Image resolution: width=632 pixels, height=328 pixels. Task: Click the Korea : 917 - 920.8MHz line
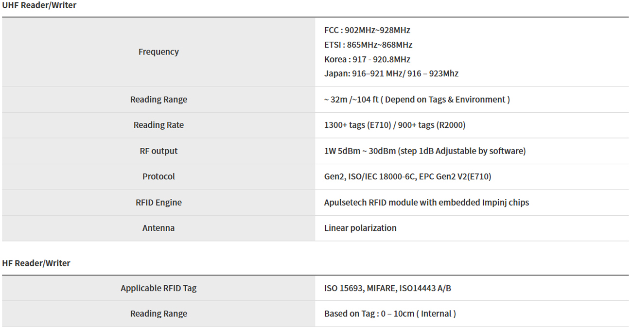pyautogui.click(x=367, y=59)
